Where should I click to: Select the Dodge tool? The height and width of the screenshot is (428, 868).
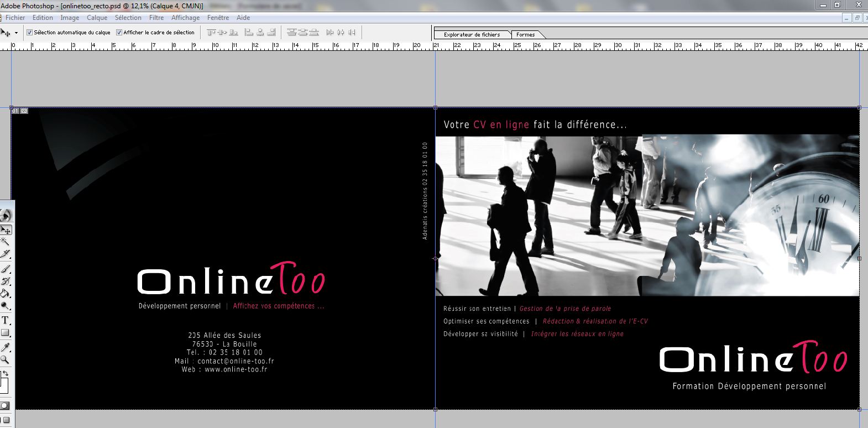[6, 306]
